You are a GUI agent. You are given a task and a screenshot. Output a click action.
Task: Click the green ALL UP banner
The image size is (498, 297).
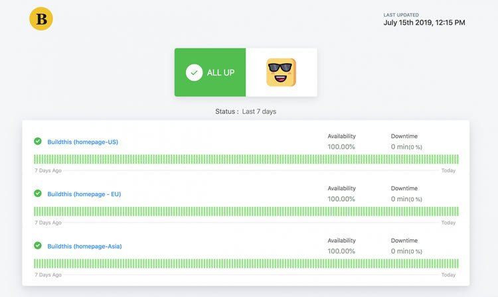point(210,72)
